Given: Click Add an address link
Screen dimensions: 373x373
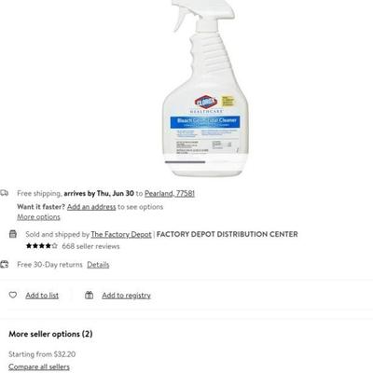Looking at the screenshot, I should [x=91, y=207].
